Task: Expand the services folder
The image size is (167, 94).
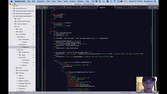Action: [x=15, y=73]
